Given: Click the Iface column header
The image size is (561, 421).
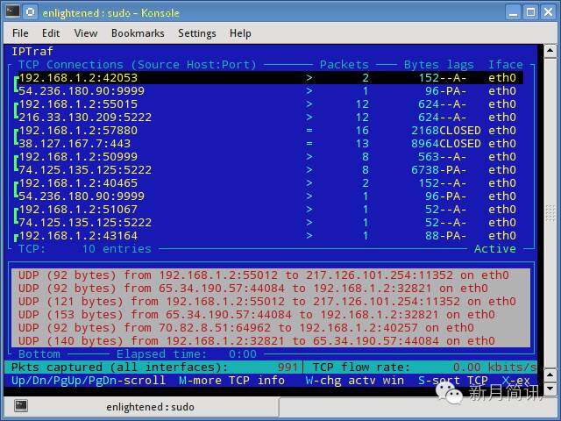Looking at the screenshot, I should pos(506,65).
